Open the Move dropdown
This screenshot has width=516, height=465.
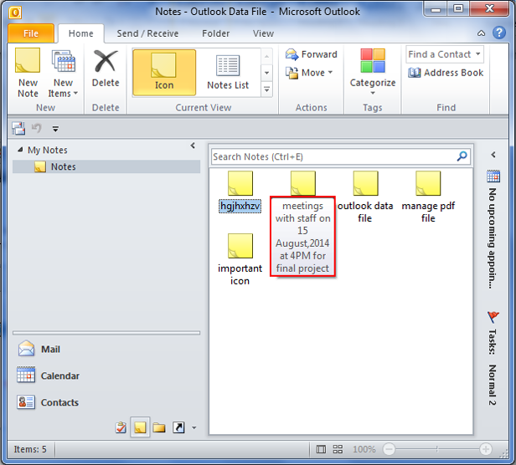309,73
